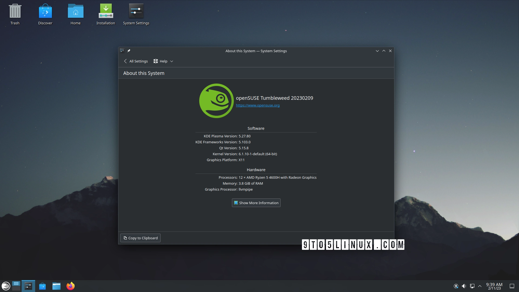The width and height of the screenshot is (519, 292).
Task: Pin the System Settings window on top
Action: click(129, 51)
